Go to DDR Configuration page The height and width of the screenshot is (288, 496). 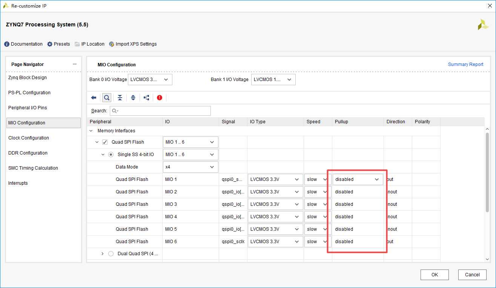[28, 153]
